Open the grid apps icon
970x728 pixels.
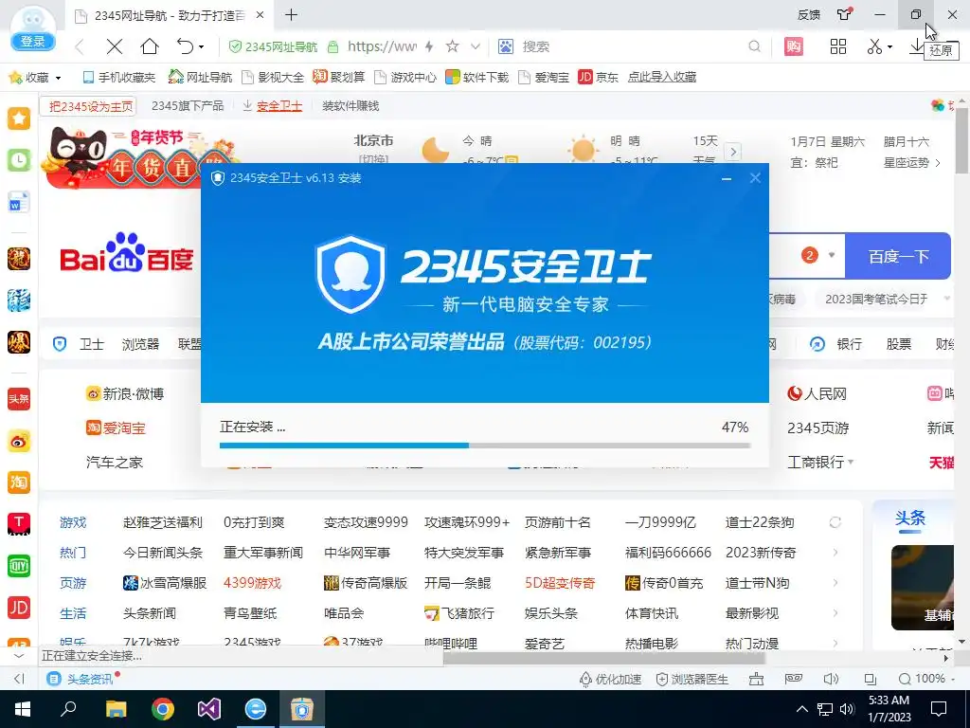838,46
